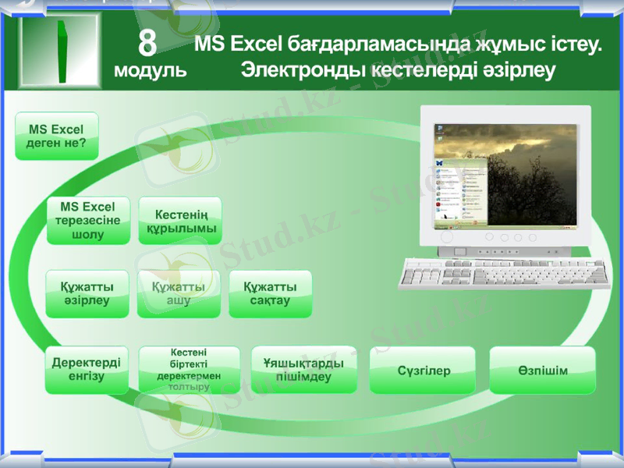Click the "Сүзгілер" button
Viewport: 624px width, 468px height.
tap(423, 373)
